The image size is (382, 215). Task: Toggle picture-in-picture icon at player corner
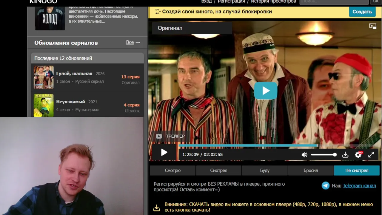pyautogui.click(x=373, y=26)
